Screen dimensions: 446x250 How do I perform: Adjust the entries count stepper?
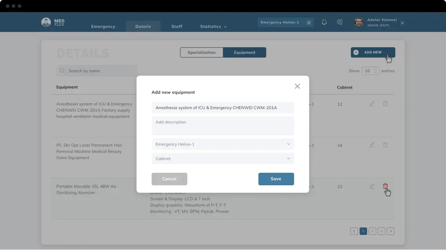(x=376, y=71)
